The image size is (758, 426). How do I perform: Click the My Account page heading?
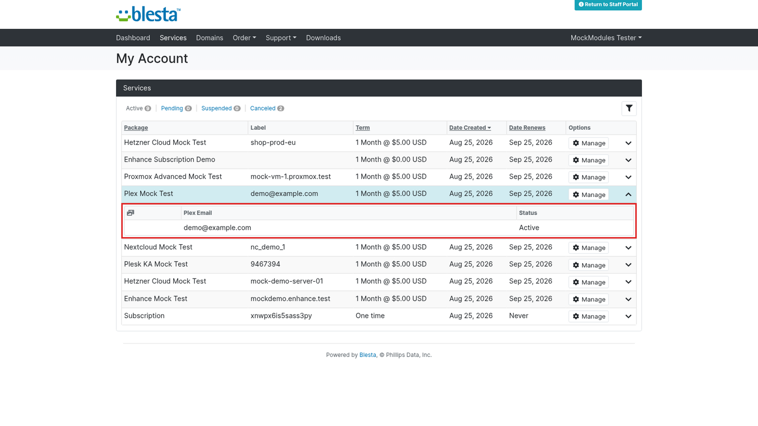tap(152, 58)
